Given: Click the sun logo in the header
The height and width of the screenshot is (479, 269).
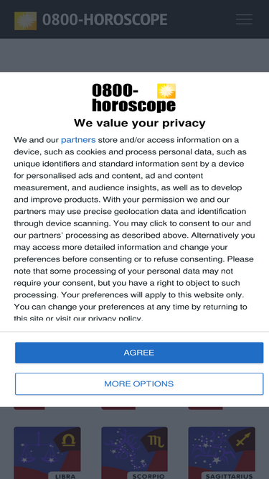Looking at the screenshot, I should tap(25, 21).
